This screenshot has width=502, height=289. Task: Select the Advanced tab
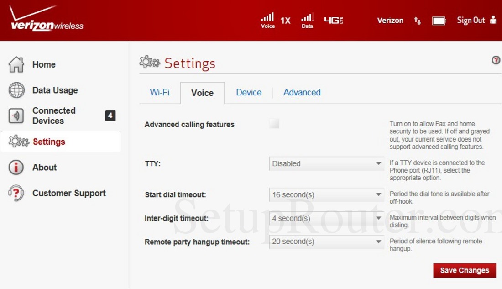click(302, 92)
